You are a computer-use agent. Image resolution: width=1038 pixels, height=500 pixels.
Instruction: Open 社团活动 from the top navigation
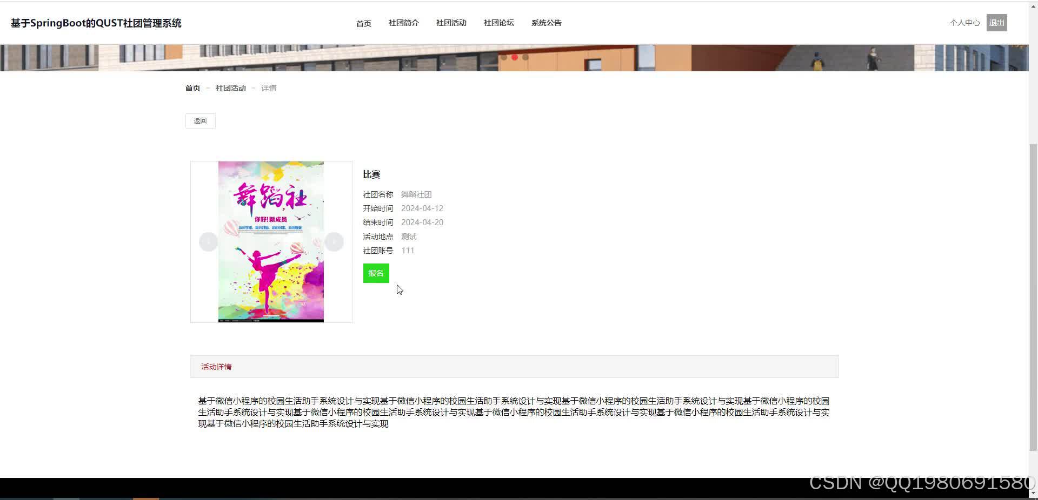point(451,23)
